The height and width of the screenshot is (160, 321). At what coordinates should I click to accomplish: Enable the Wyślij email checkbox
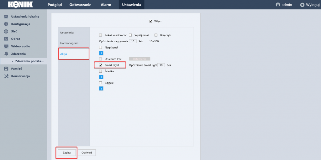pyautogui.click(x=130, y=35)
